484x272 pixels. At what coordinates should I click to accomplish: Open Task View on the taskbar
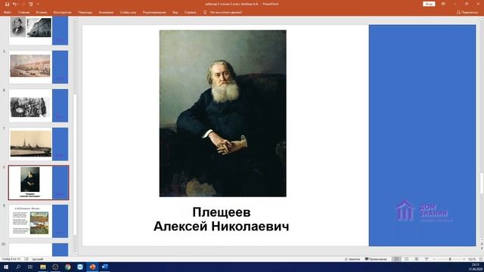point(30,267)
